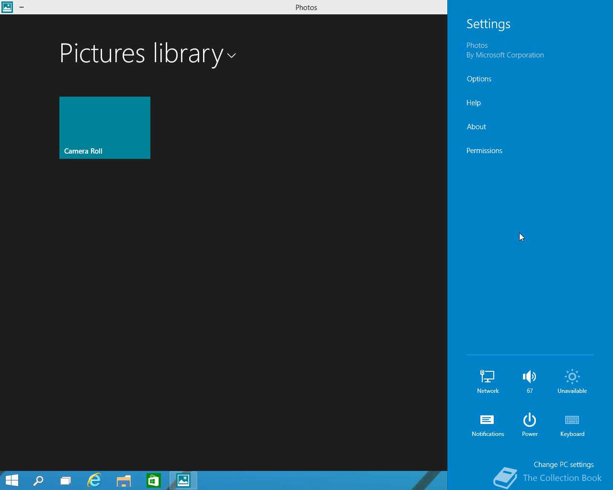
Task: Select the Photos app taskbar button
Action: 183,480
